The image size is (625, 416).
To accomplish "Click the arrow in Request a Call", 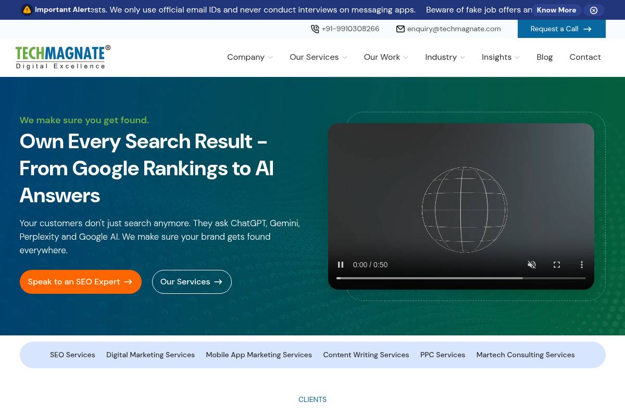I will 587,29.
